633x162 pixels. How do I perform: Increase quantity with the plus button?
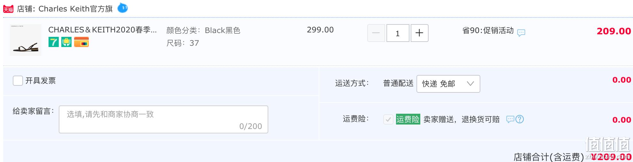click(x=419, y=33)
